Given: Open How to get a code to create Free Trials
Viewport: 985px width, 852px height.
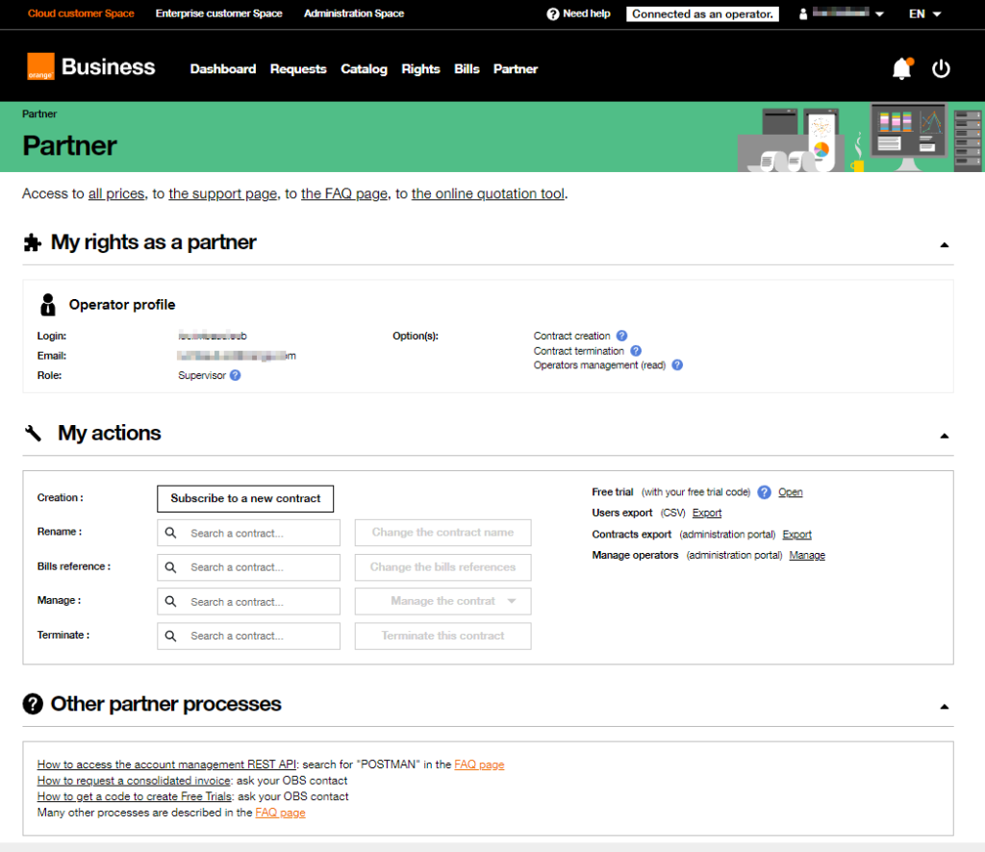Looking at the screenshot, I should click(135, 796).
